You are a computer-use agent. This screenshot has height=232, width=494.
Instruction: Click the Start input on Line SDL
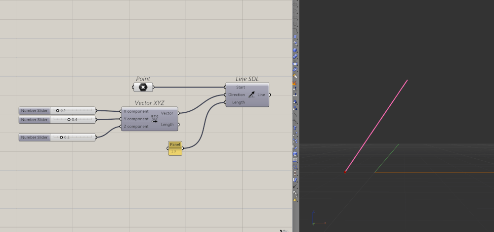pos(241,87)
